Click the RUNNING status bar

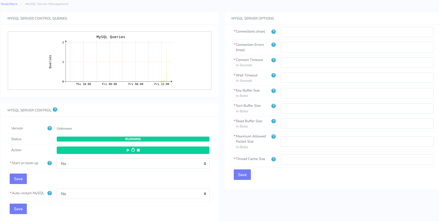tap(133, 139)
